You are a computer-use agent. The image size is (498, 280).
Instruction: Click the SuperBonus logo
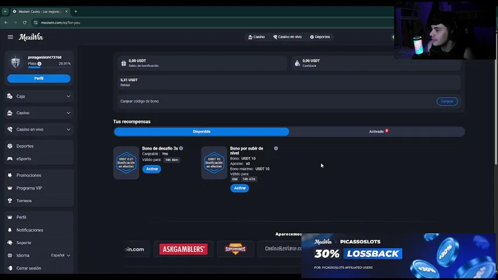tap(235, 249)
